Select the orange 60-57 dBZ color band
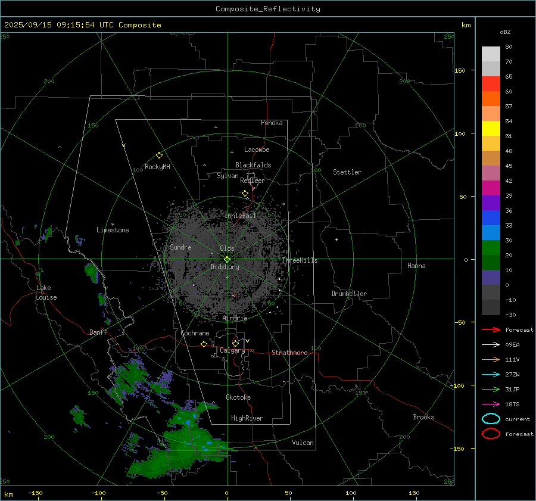This screenshot has width=536, height=501. pos(491,98)
